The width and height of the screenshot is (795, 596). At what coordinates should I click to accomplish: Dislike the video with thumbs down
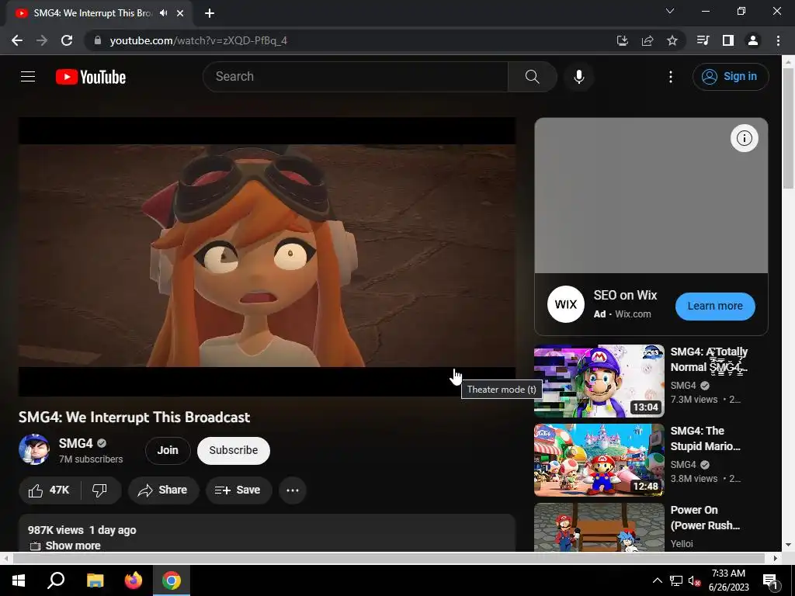click(100, 490)
